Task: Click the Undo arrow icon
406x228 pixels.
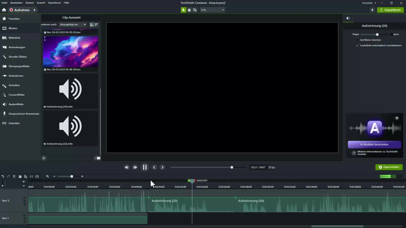Action: point(3,176)
